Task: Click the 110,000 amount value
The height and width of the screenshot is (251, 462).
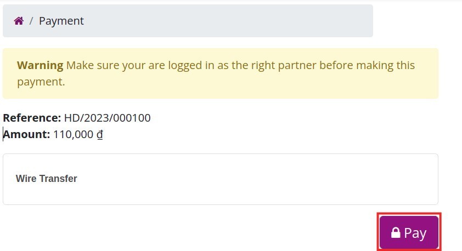Action: coord(73,134)
